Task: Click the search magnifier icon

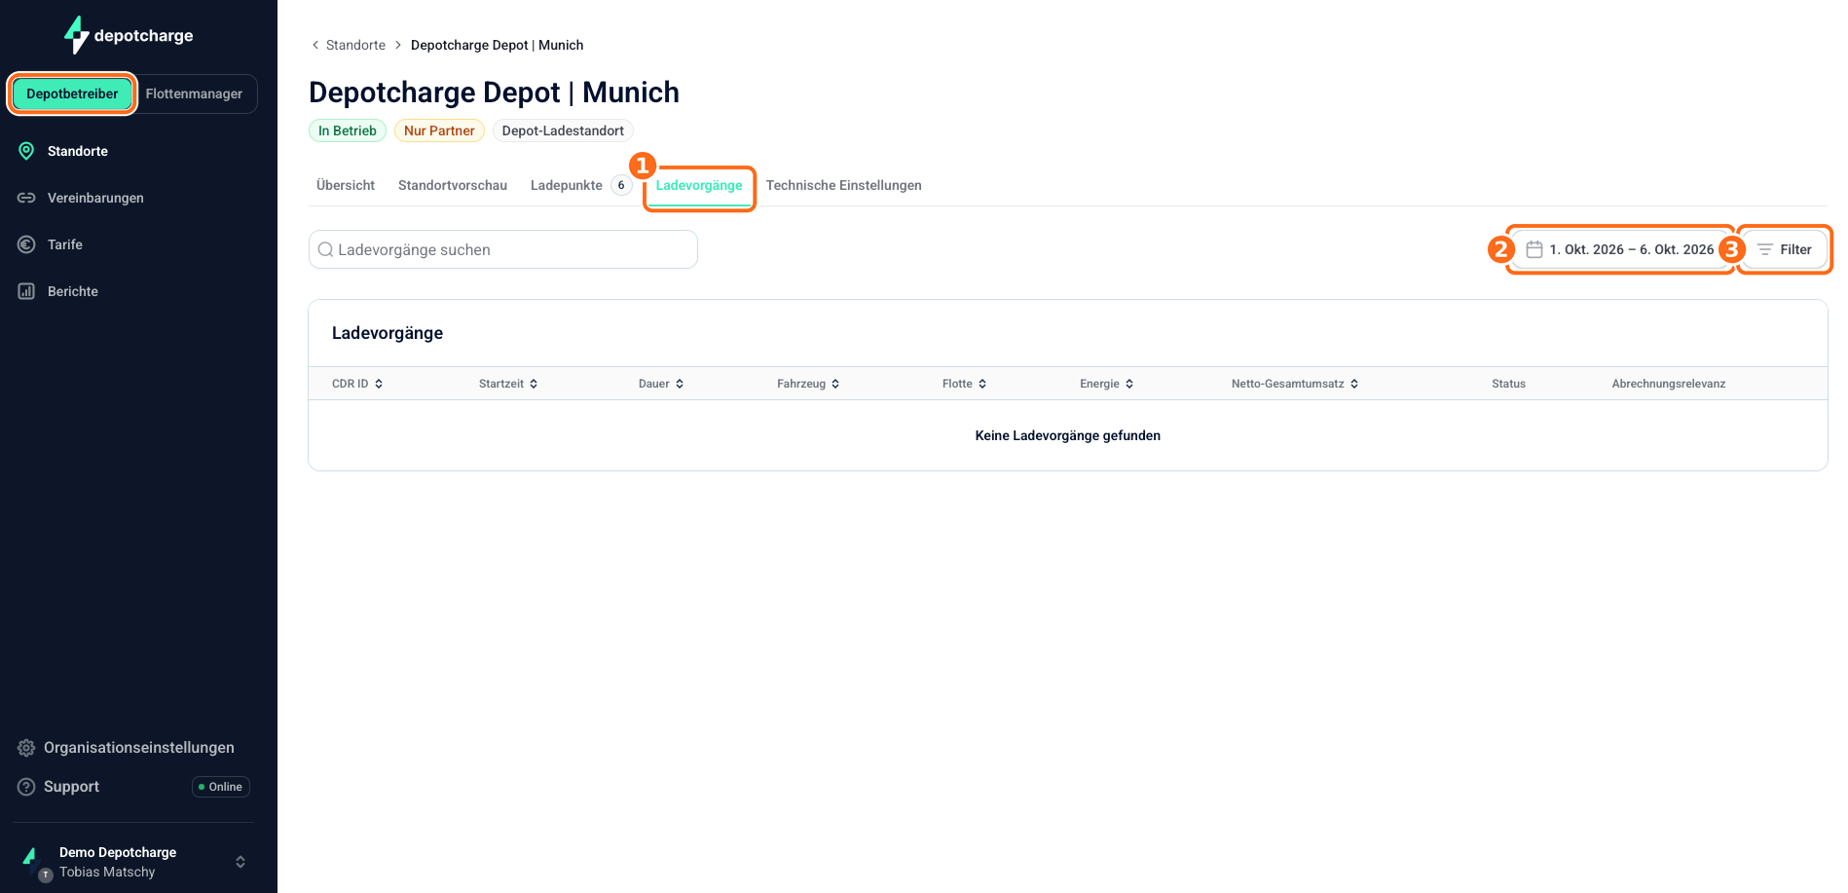Action: point(326,249)
